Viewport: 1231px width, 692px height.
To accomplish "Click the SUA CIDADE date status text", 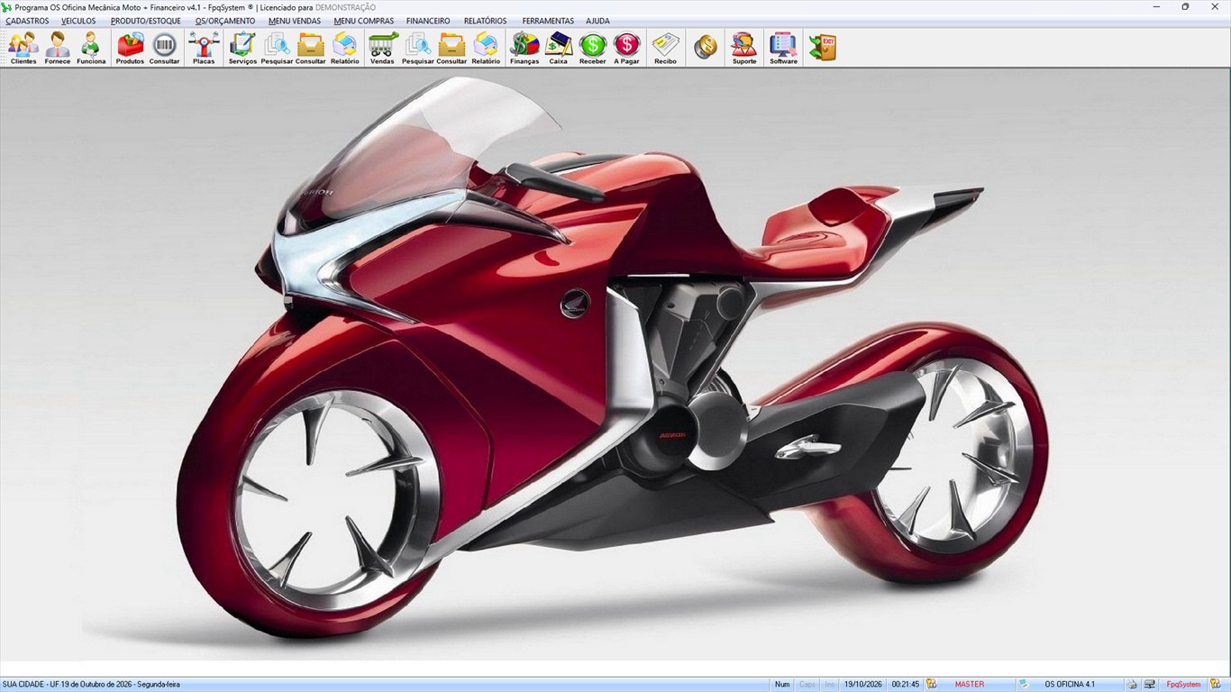I will tap(91, 684).
